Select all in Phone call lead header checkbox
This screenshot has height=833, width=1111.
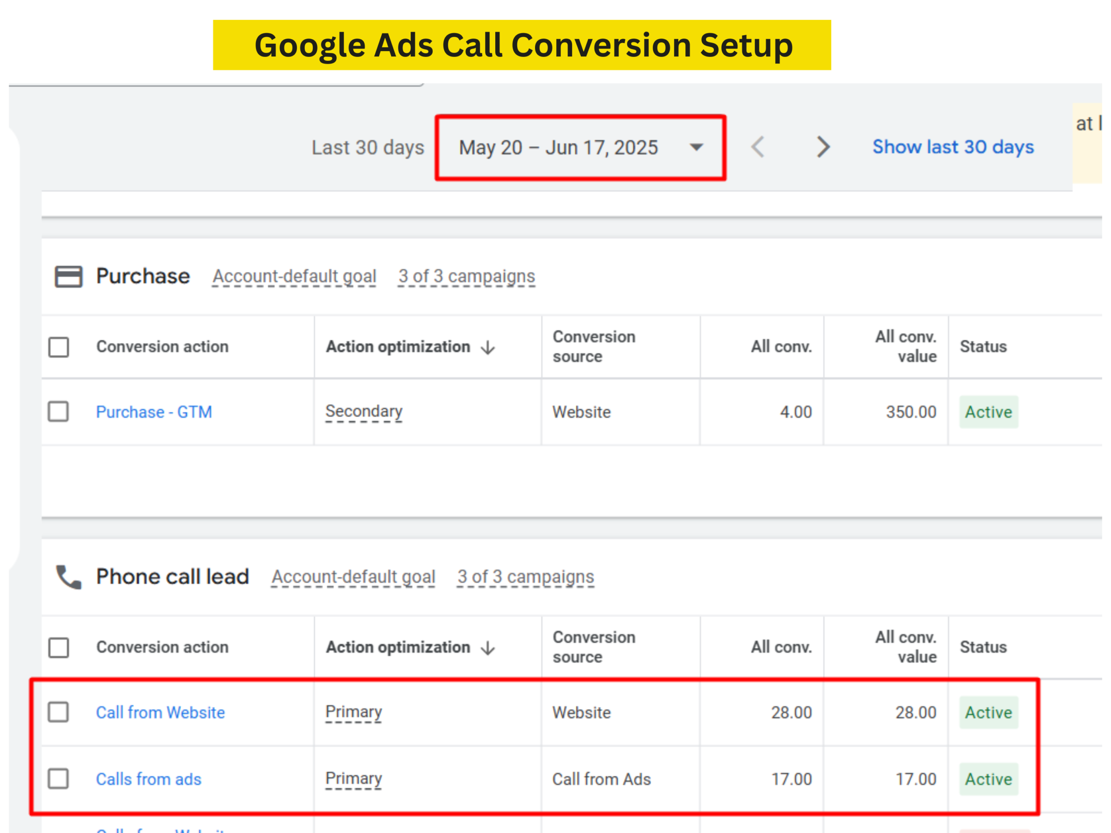tap(58, 648)
